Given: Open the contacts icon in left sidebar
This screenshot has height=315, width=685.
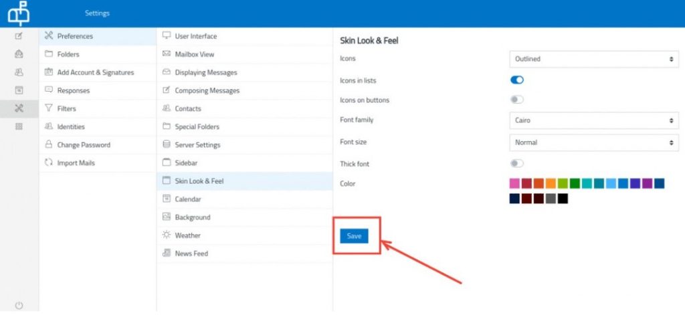Looking at the screenshot, I should coord(19,72).
